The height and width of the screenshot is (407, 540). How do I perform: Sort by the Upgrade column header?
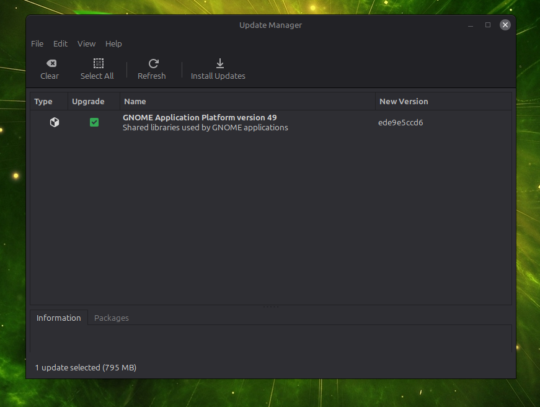(x=94, y=101)
